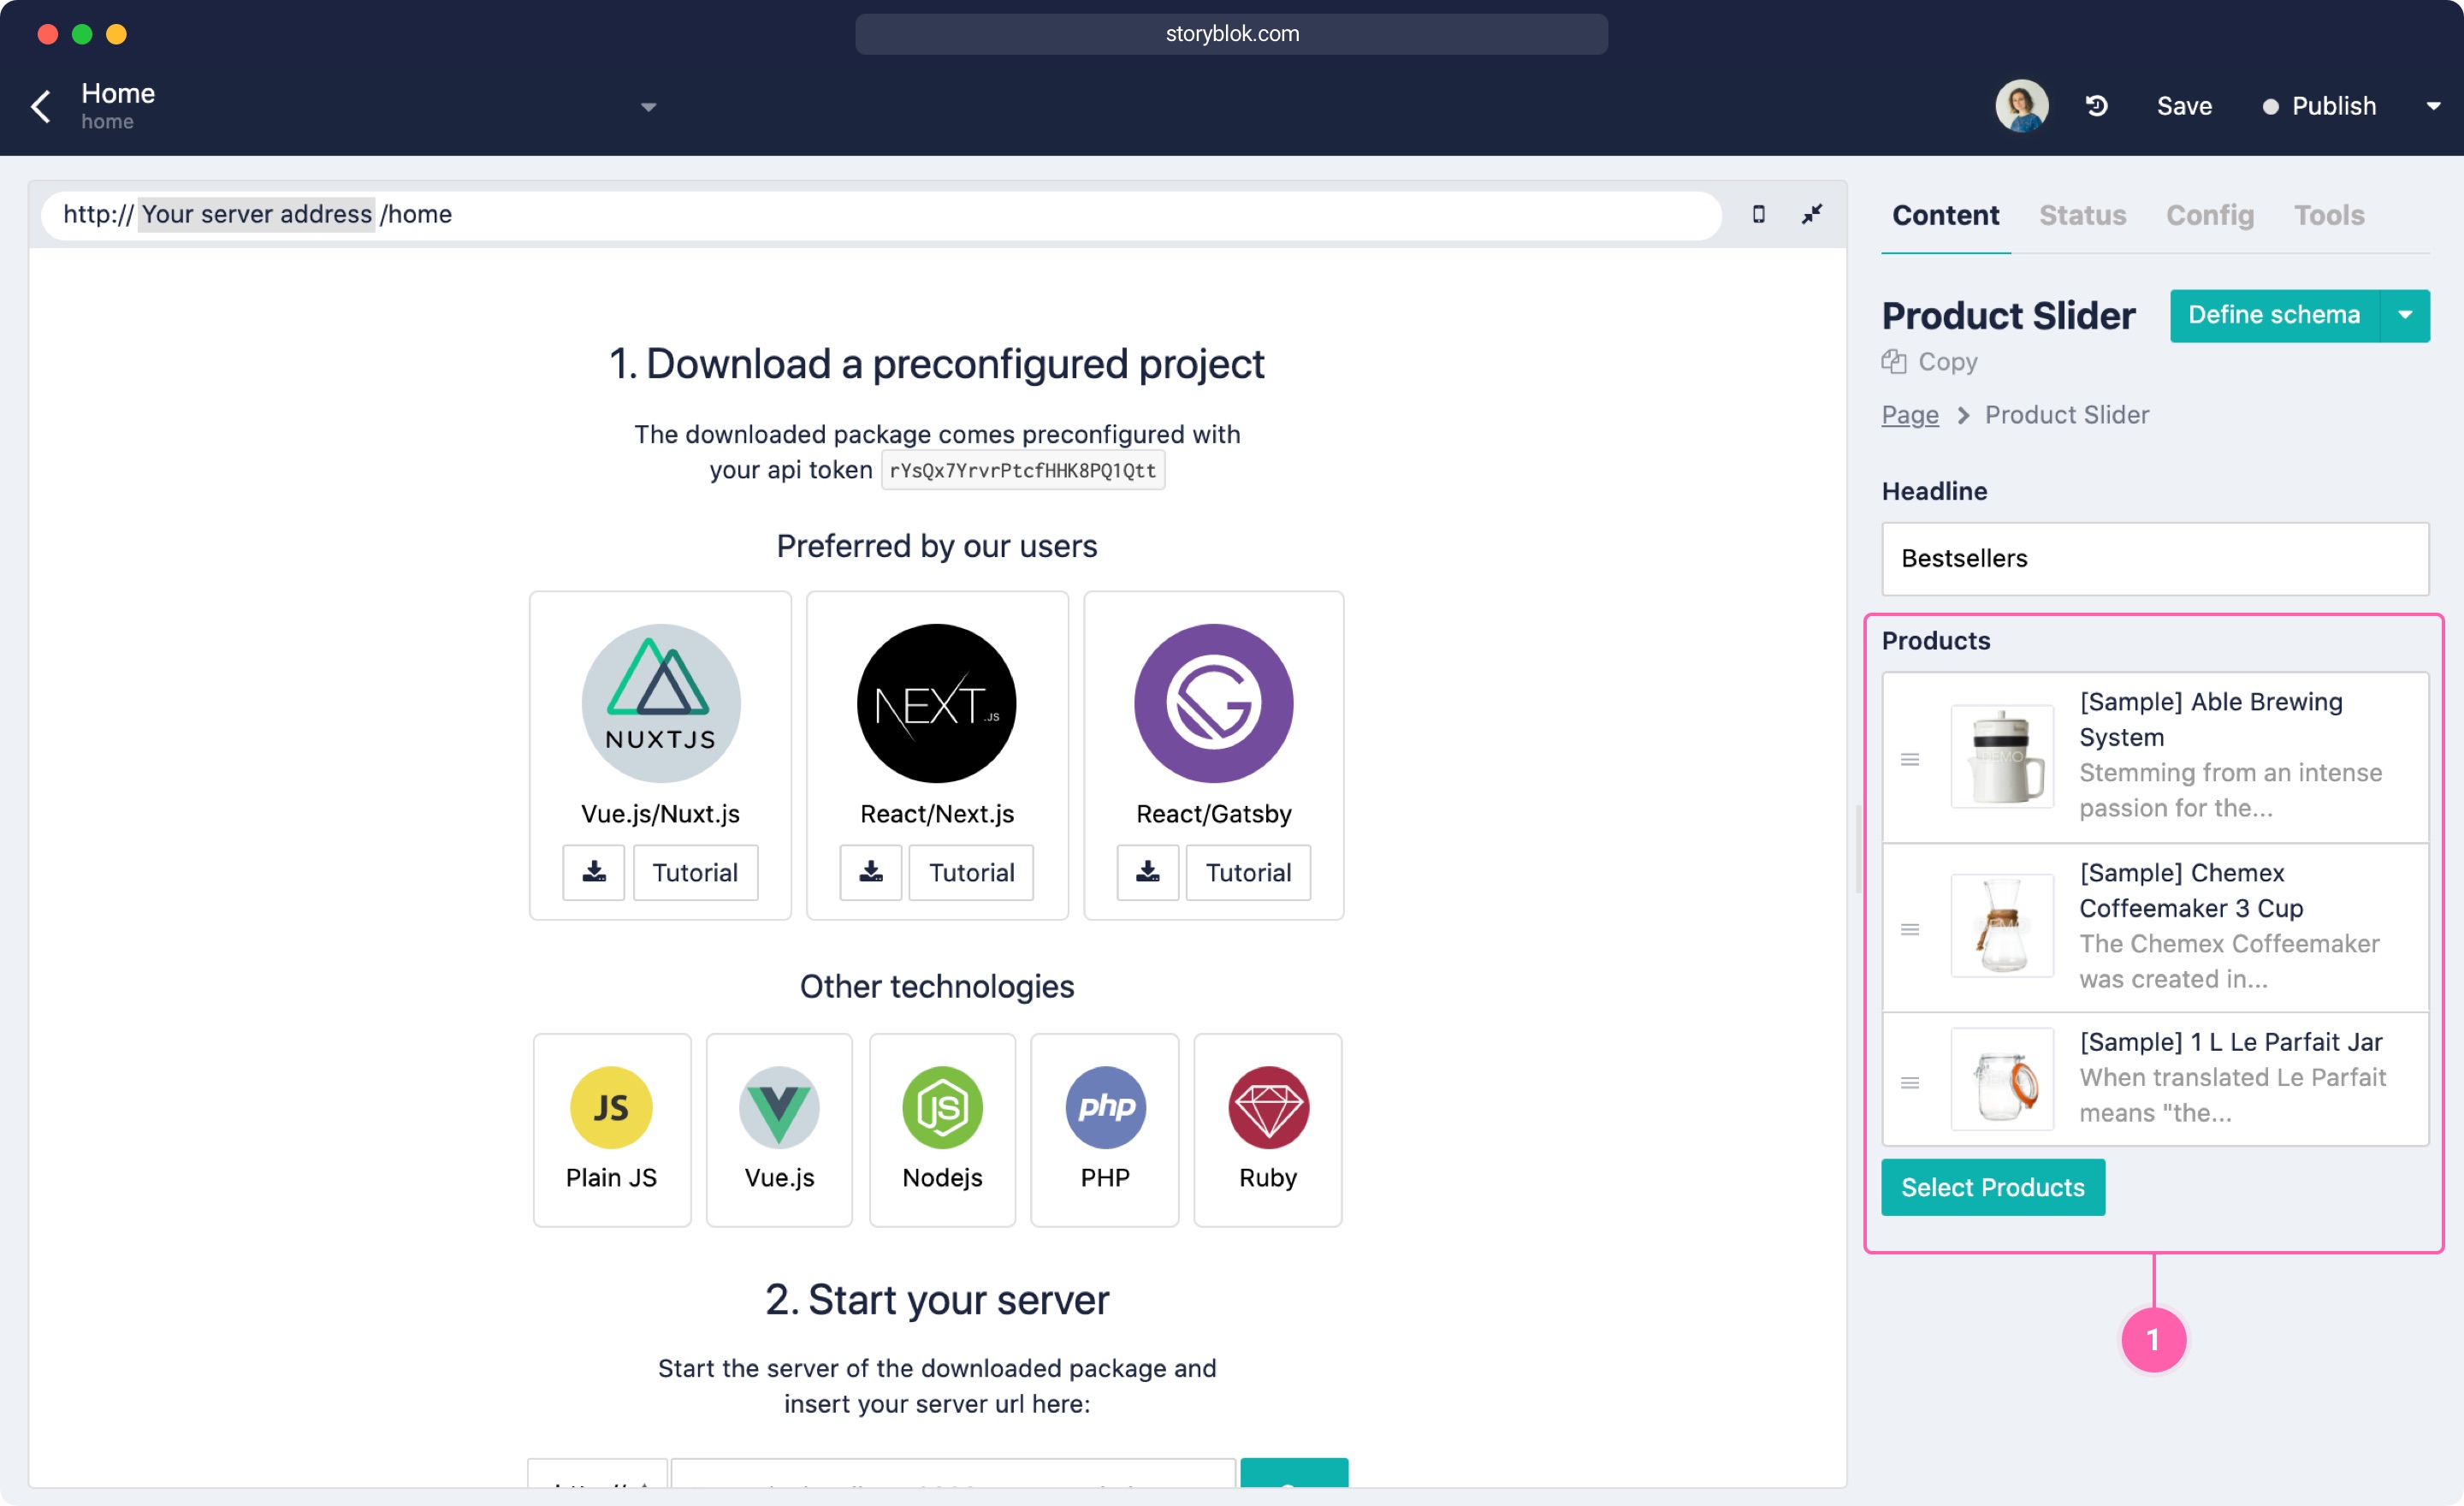Image resolution: width=2464 pixels, height=1506 pixels.
Task: Select the Gatsby logo
Action: 1213,703
